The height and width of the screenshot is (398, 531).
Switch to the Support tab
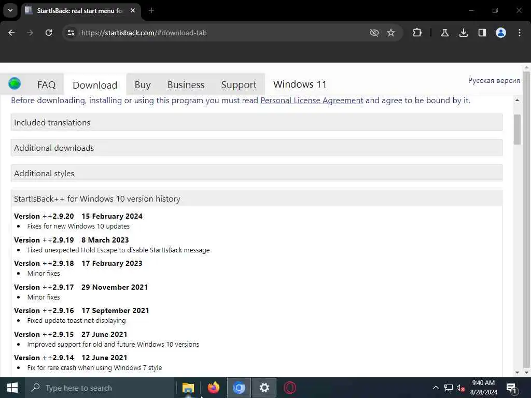(239, 84)
